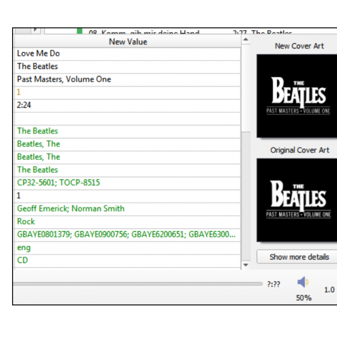Screen dimensions: 337x337
Task: Click the Original Cover Art thumbnail
Action: (x=297, y=200)
